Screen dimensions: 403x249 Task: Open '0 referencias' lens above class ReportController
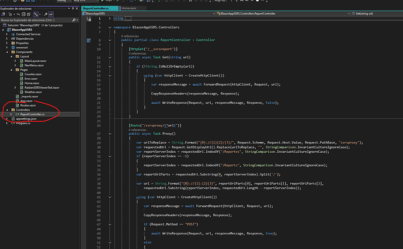click(x=130, y=36)
